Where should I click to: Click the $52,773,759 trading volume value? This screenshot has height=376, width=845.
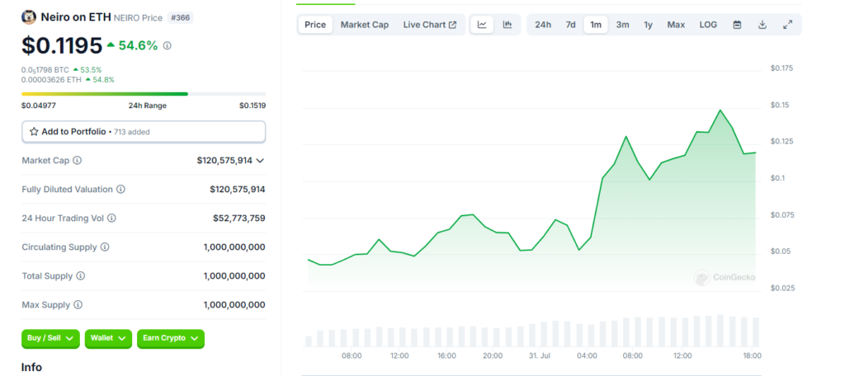(238, 219)
